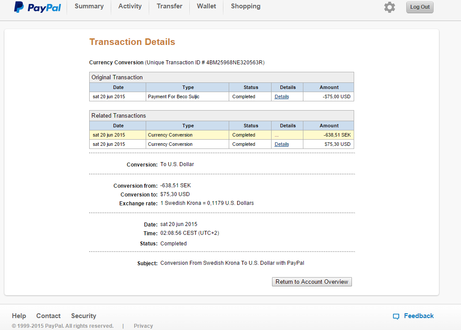Select the -$75,00 USD amount cell
Screen dimensions: 461x330
click(x=329, y=96)
